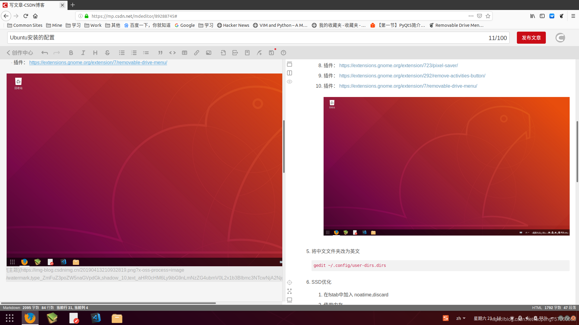Click the summary pen icon in toolbar
The height and width of the screenshot is (325, 579).
click(x=259, y=53)
